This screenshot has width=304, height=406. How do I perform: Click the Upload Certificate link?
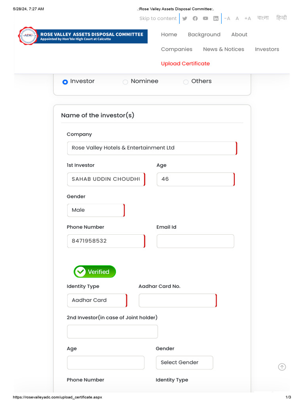(185, 63)
